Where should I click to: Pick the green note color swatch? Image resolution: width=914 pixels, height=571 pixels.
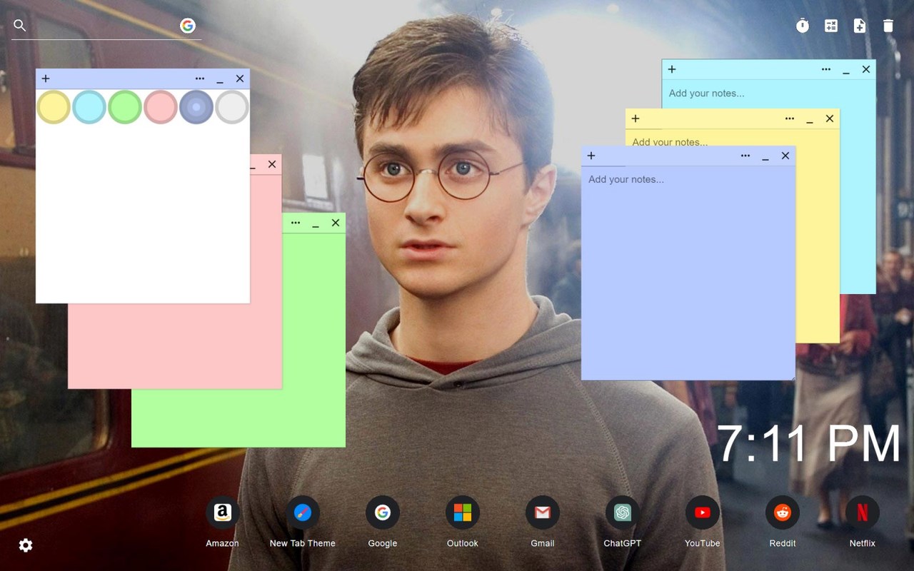125,107
